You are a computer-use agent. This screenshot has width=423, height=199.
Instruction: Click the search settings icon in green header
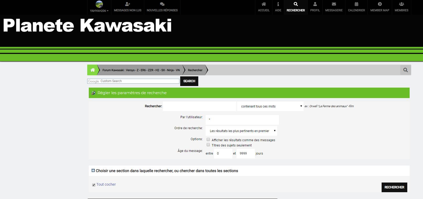(93, 93)
